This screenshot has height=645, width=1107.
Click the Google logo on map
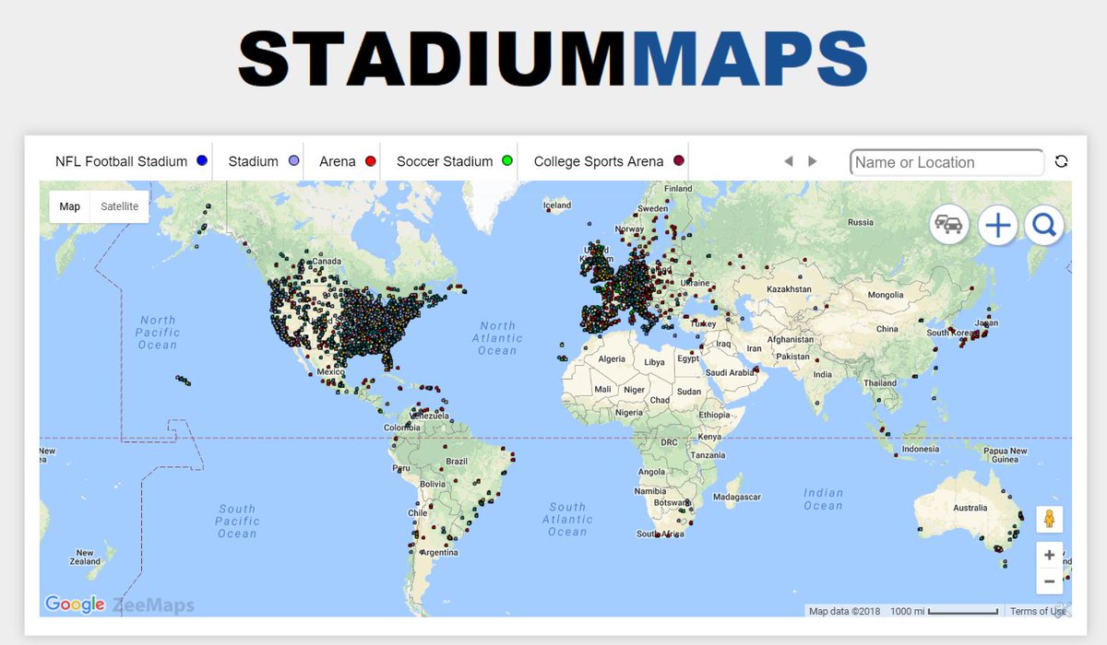coord(75,604)
